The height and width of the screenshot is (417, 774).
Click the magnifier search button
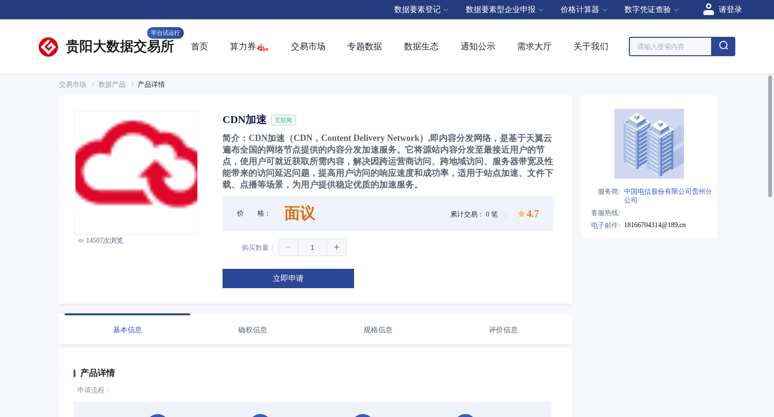[723, 46]
